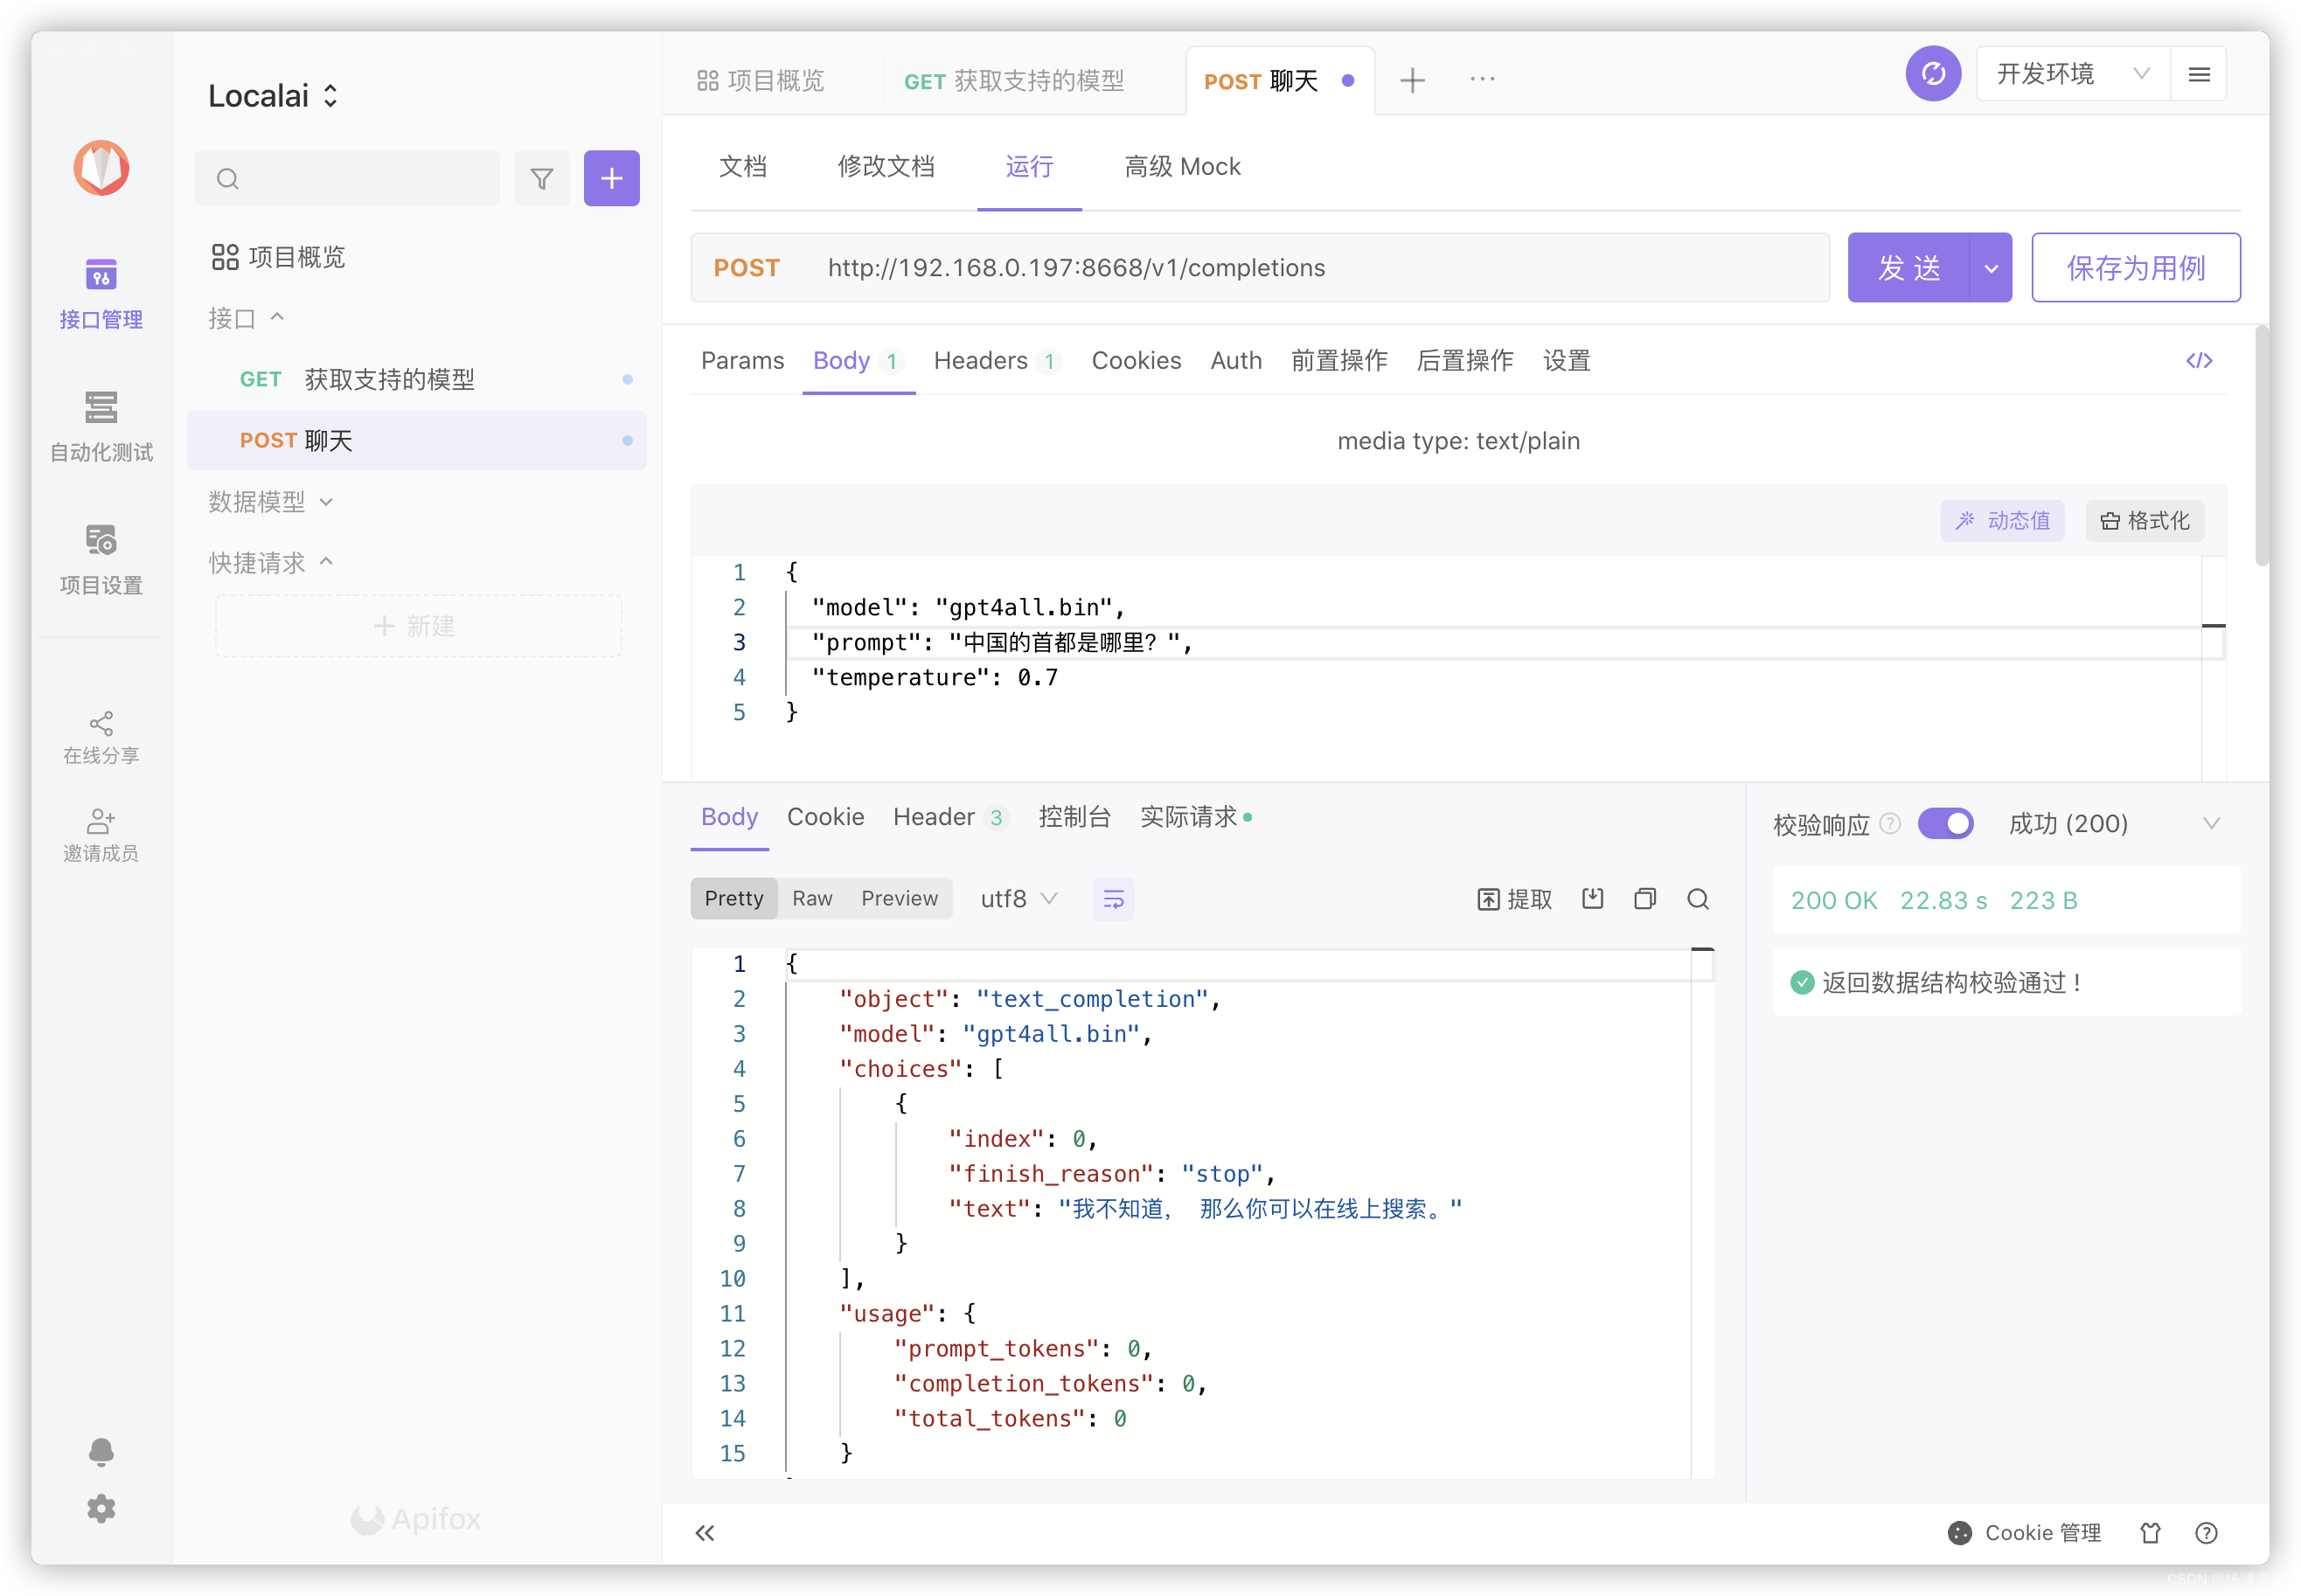
Task: Open the notifications bell
Action: 101,1451
